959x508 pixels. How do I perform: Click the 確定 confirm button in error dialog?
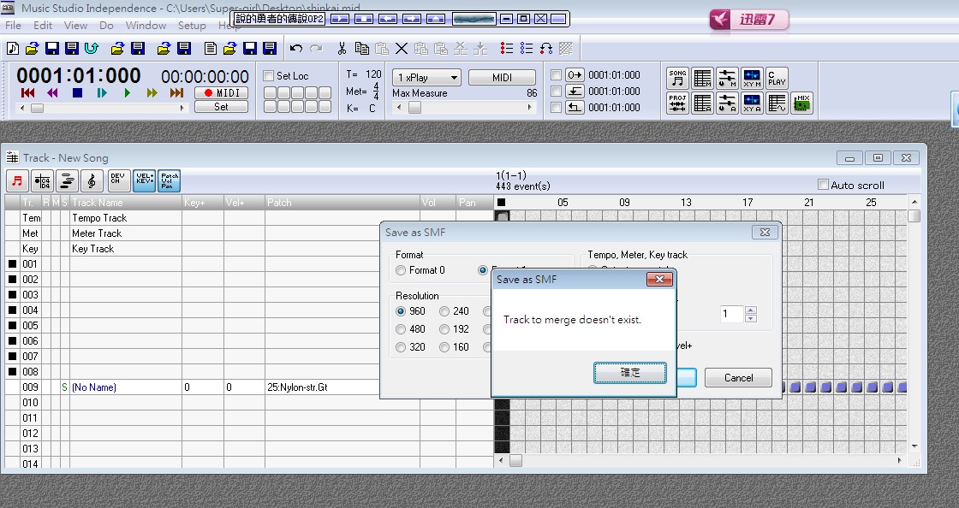[x=630, y=373]
